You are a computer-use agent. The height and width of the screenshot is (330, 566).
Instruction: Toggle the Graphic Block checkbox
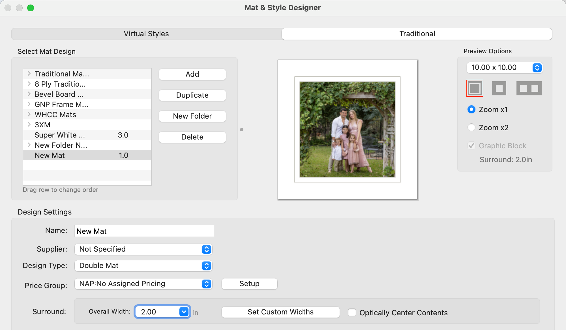[x=471, y=146]
